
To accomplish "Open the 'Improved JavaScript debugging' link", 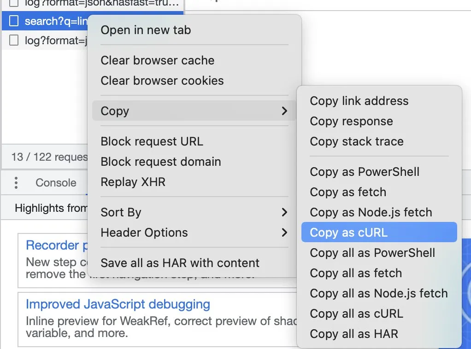I will (x=118, y=304).
